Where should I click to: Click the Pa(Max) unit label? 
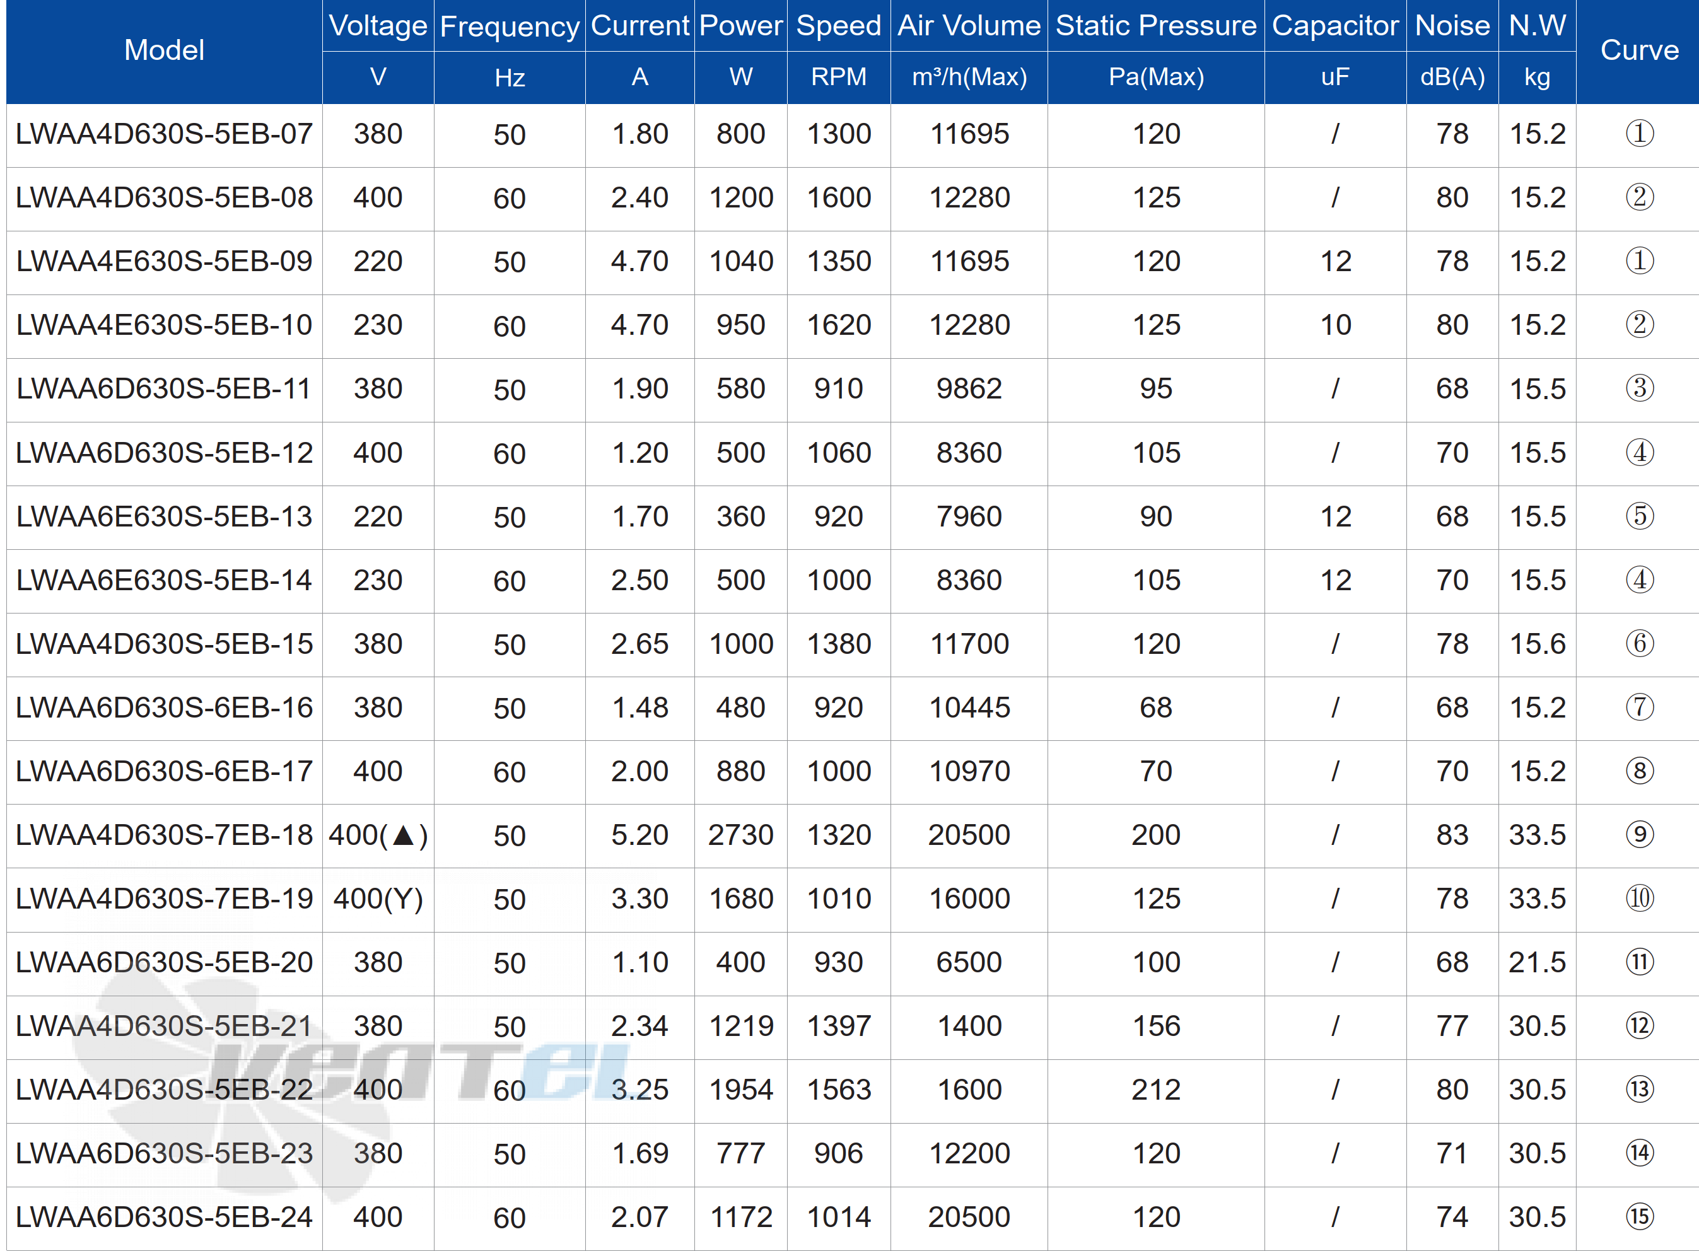[1157, 77]
